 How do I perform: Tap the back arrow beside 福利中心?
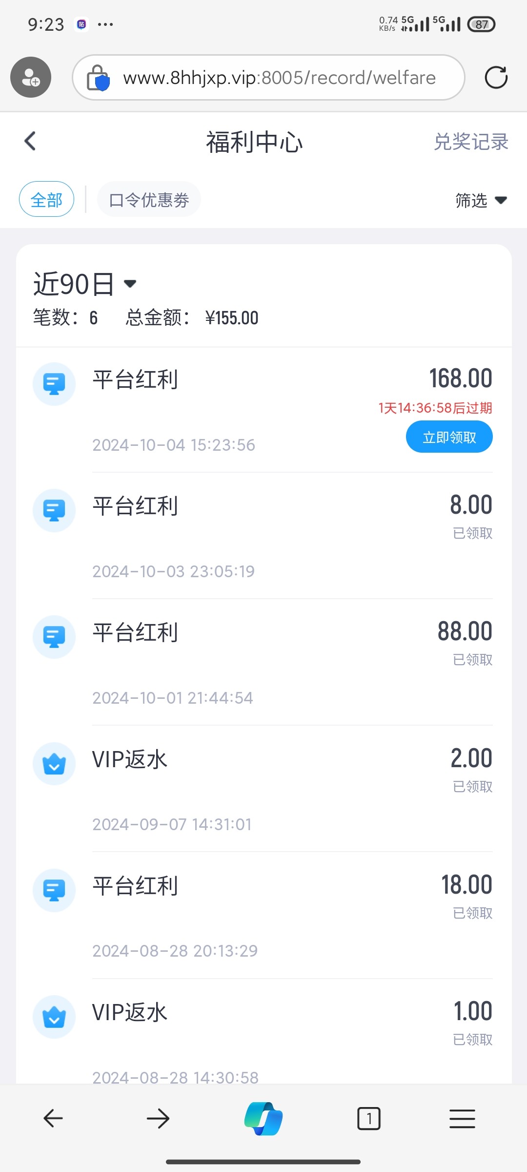[30, 141]
